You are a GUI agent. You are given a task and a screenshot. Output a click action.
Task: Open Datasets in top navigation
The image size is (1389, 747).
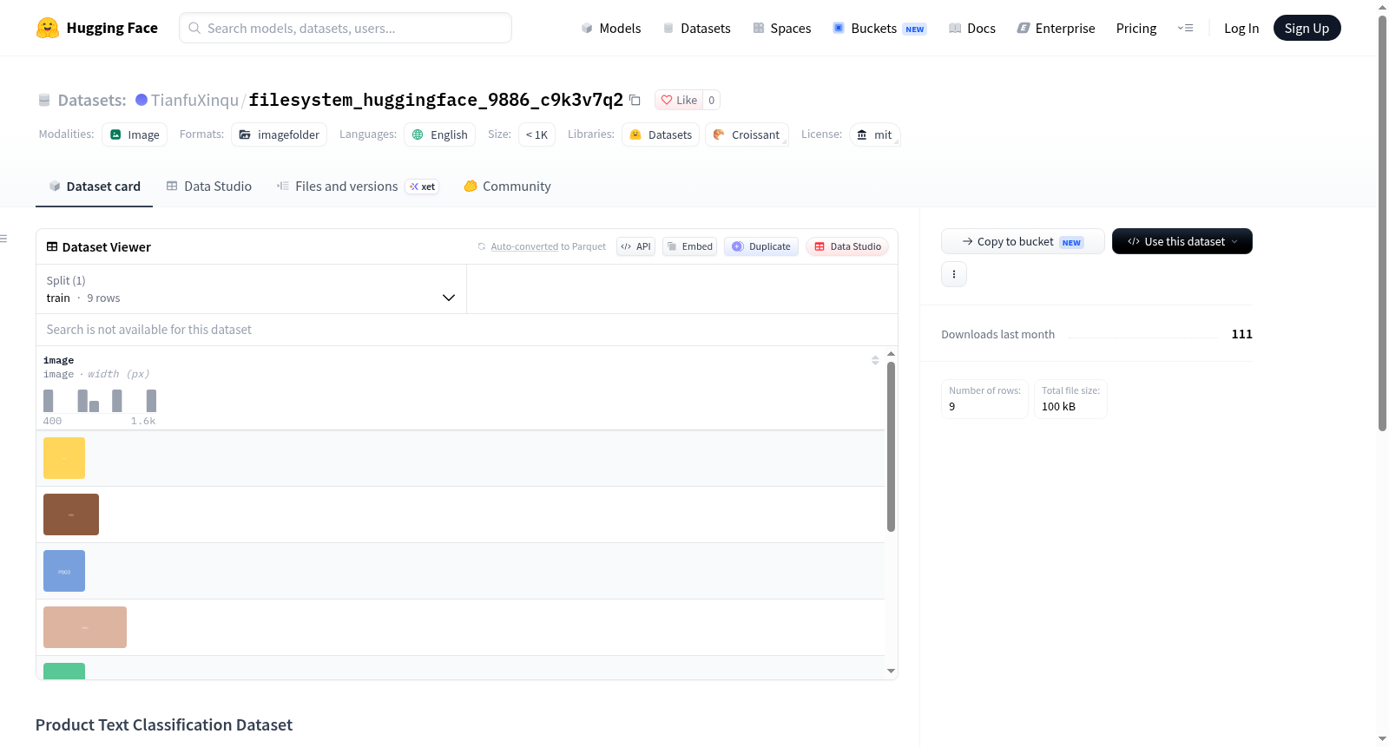click(x=696, y=28)
